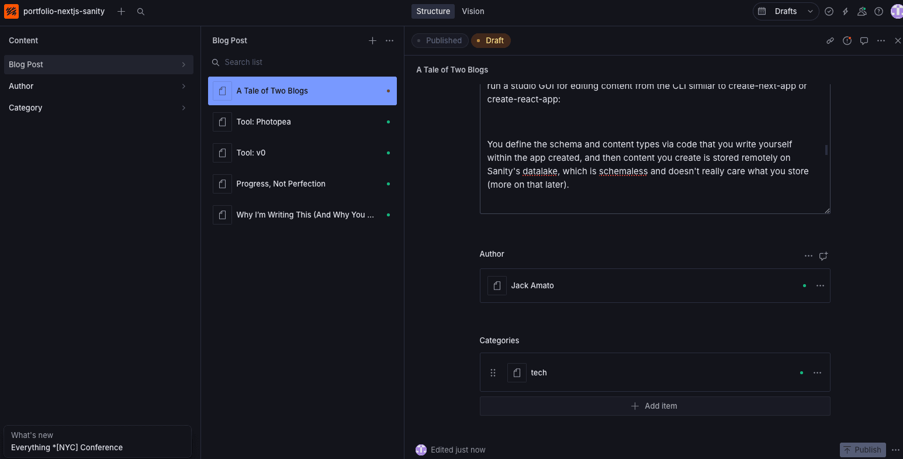This screenshot has height=459, width=903.
Task: Click the copy document link icon
Action: tap(830, 41)
